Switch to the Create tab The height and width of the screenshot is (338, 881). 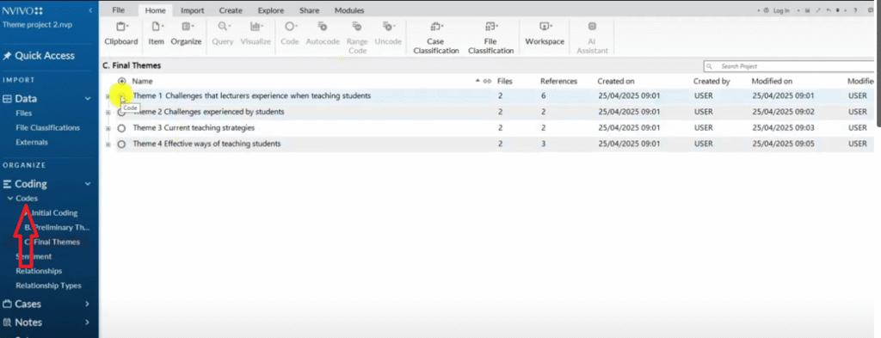[231, 10]
